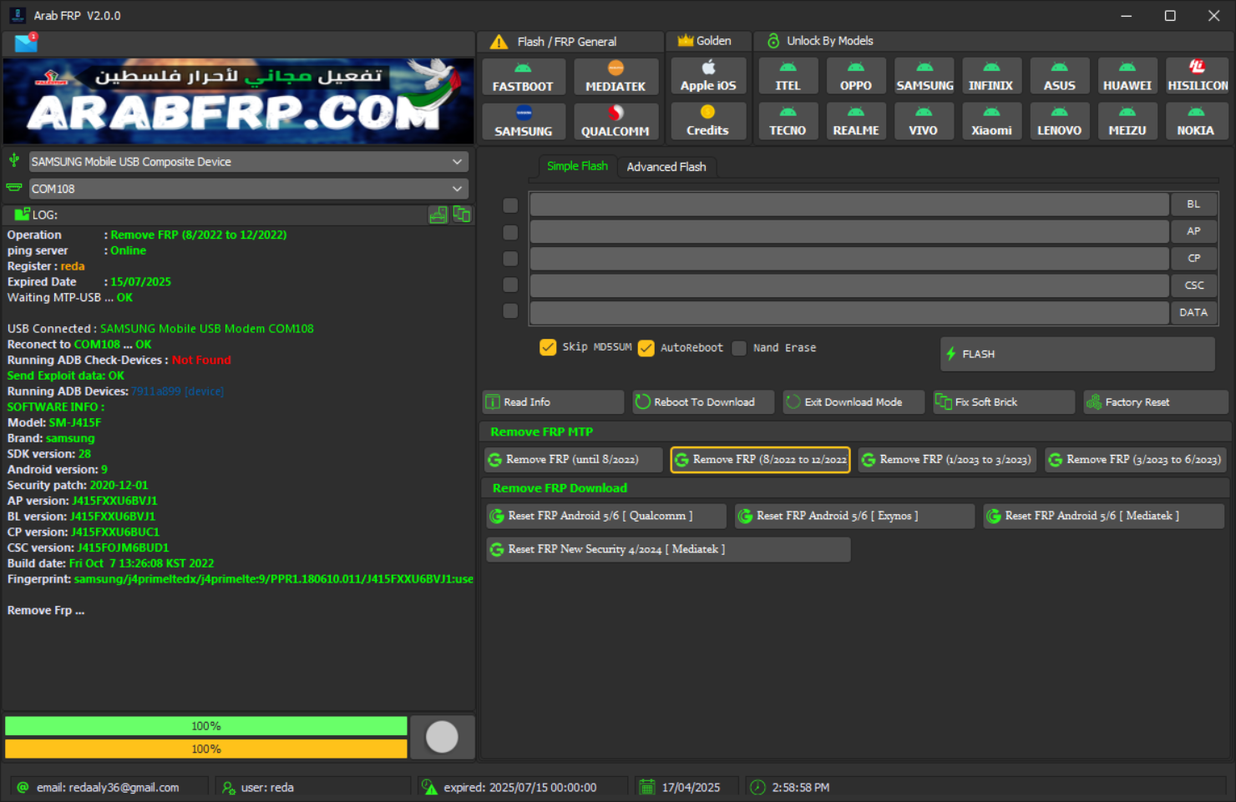Uncheck AutoReboot option
This screenshot has width=1236, height=802.
[x=646, y=348]
